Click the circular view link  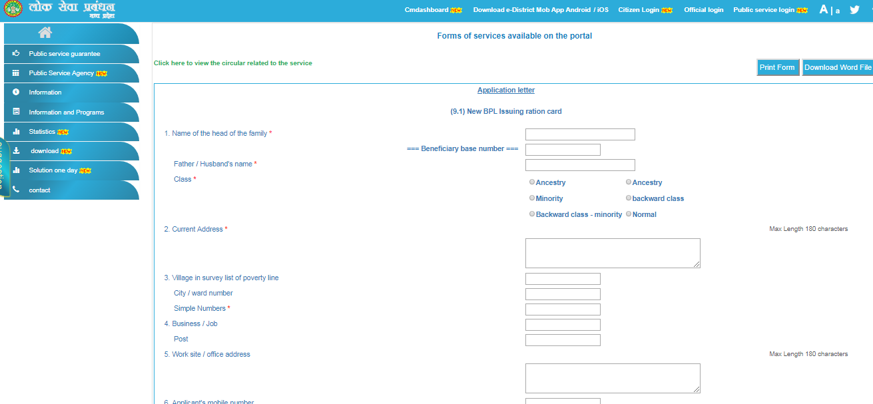232,63
